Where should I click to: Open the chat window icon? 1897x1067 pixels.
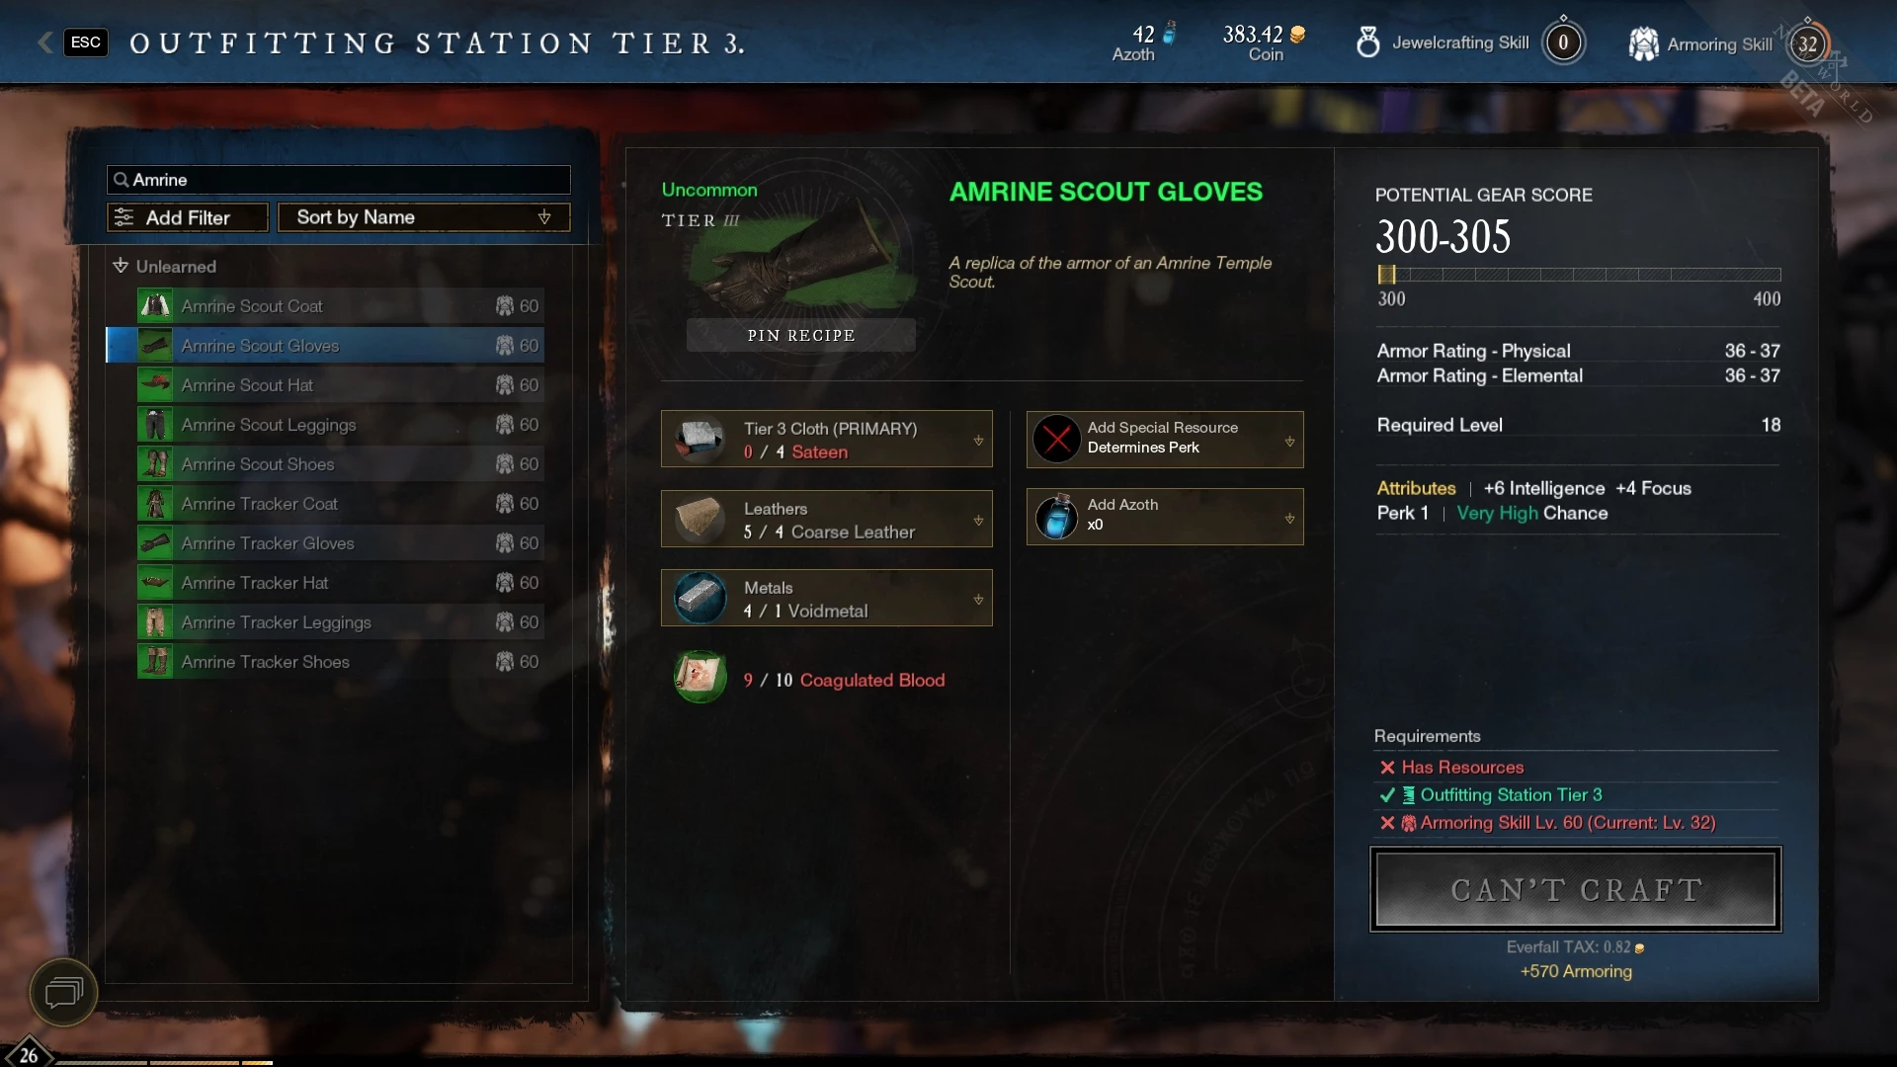pos(63,992)
